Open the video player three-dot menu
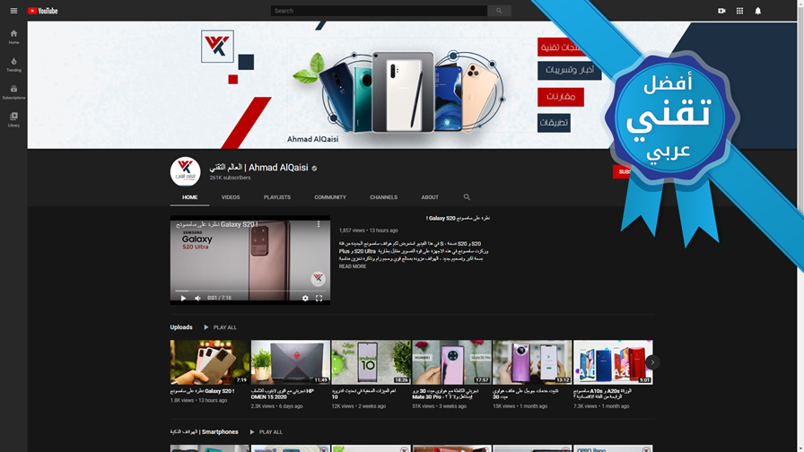The image size is (804, 452). (319, 224)
